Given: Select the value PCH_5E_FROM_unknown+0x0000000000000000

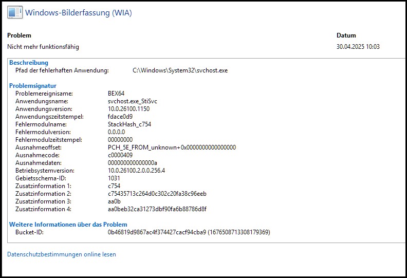Looking at the screenshot, I should click(x=172, y=147).
